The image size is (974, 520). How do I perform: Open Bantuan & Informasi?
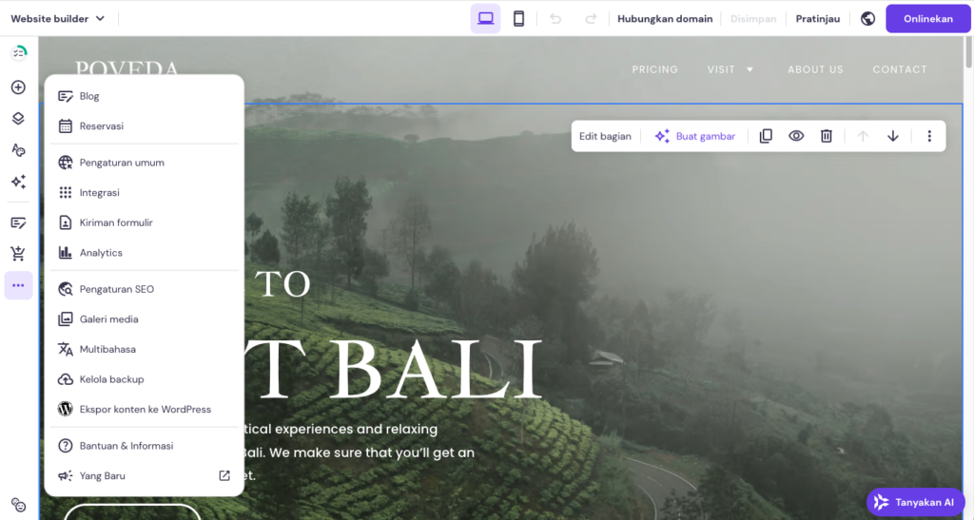[145, 446]
